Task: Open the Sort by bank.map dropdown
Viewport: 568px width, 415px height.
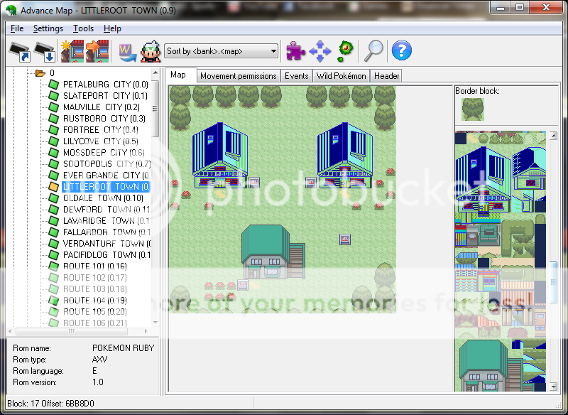Action: click(x=221, y=50)
